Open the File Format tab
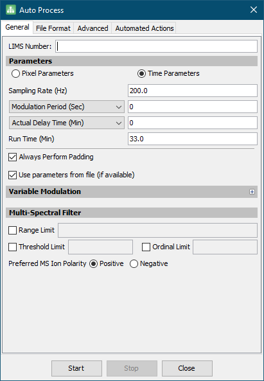The image size is (264, 381). (53, 28)
